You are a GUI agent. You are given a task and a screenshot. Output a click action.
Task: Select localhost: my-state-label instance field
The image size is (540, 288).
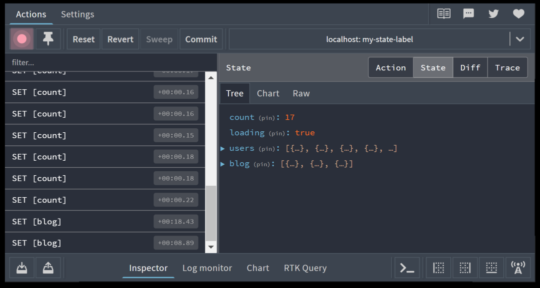pyautogui.click(x=369, y=39)
